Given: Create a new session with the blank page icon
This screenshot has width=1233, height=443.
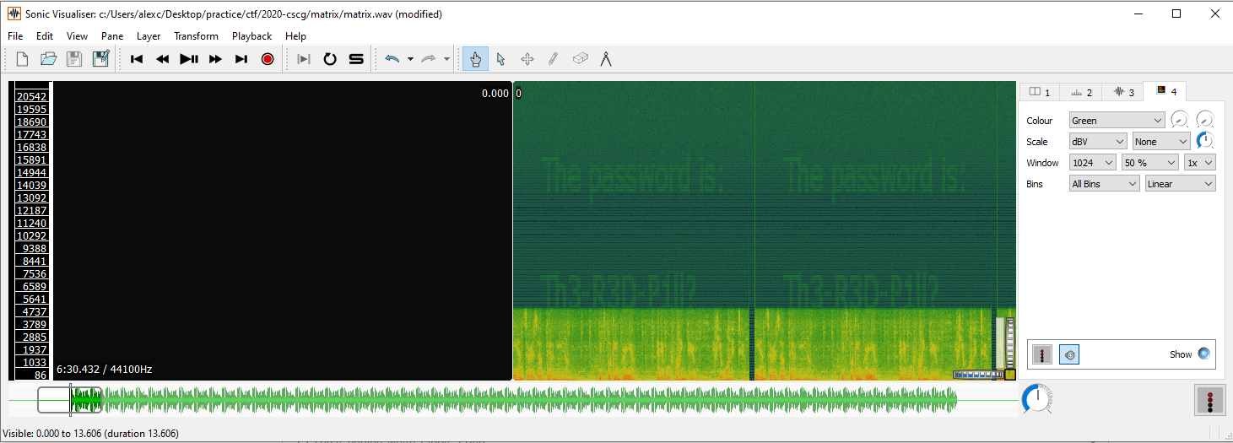Looking at the screenshot, I should click(23, 59).
